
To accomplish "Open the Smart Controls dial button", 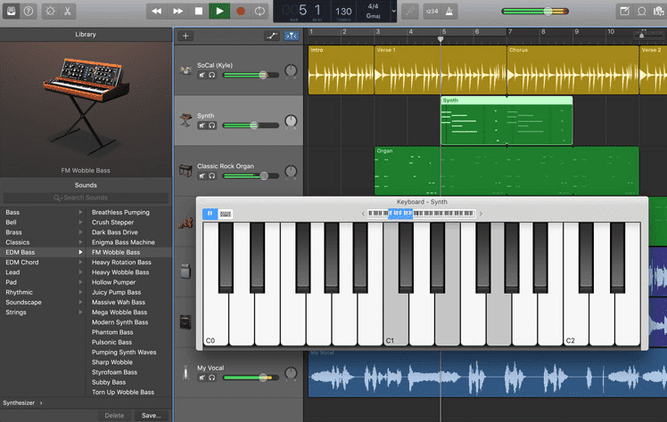I will tap(49, 11).
